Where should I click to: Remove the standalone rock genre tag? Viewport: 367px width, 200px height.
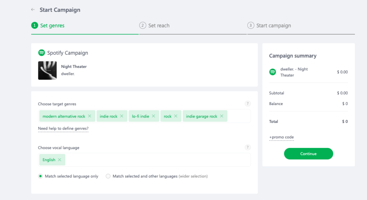click(176, 116)
